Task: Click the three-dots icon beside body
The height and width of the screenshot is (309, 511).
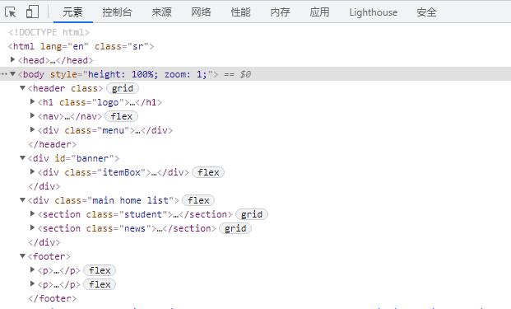Action: pos(3,74)
